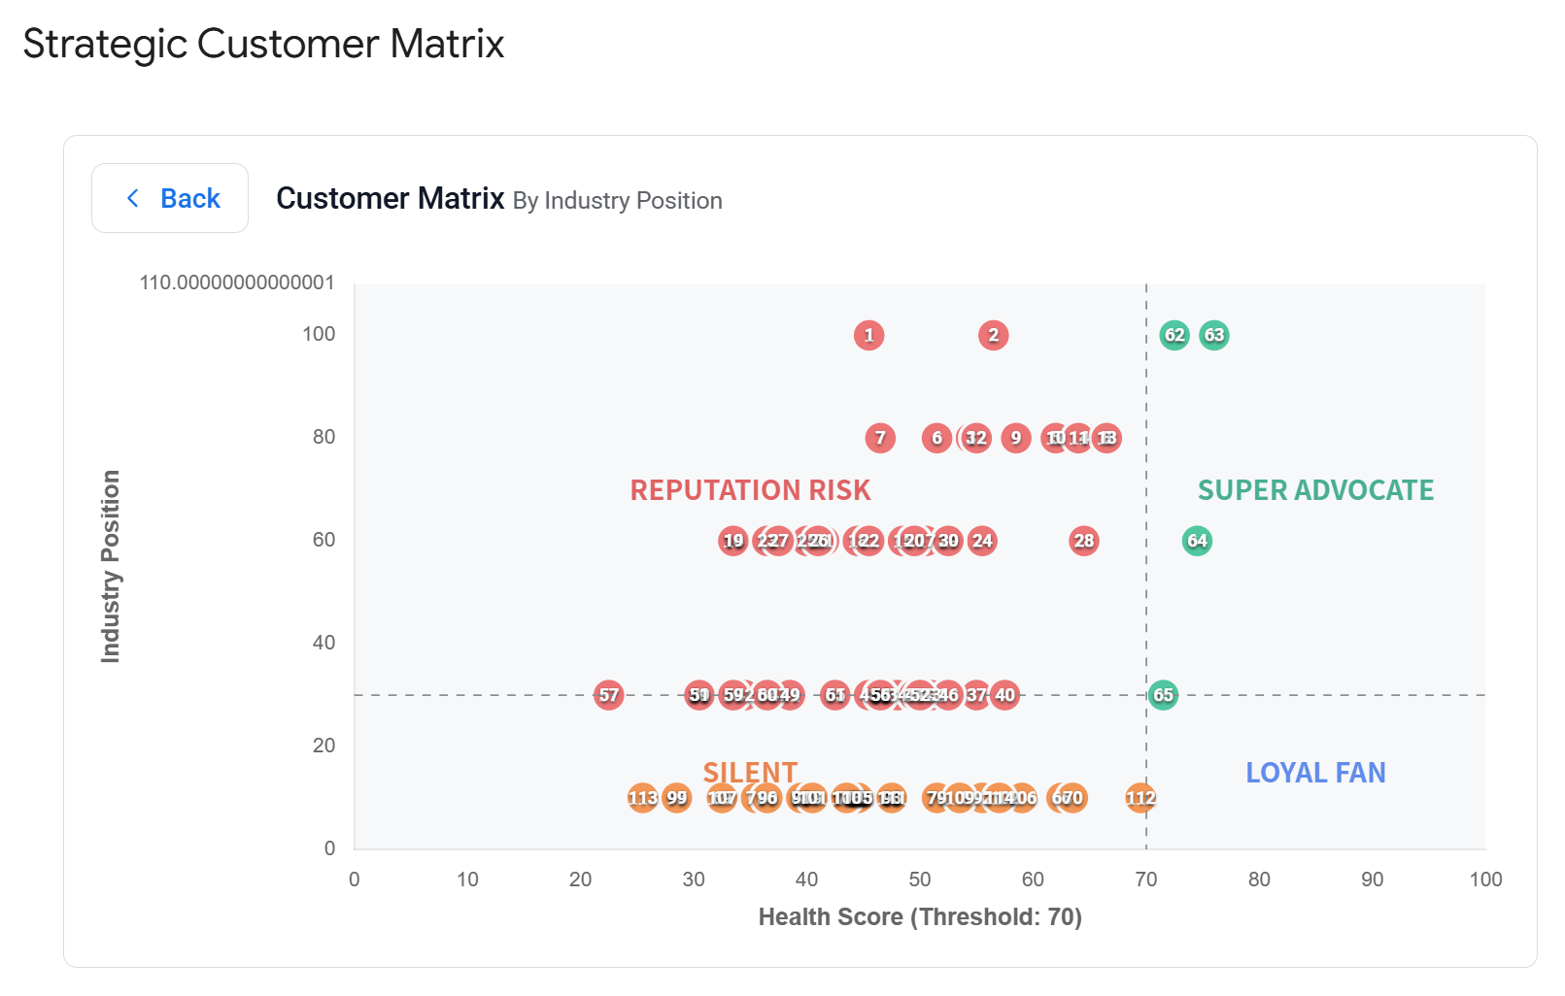Select green bubble 64 in Super Advocate

pyautogui.click(x=1197, y=541)
